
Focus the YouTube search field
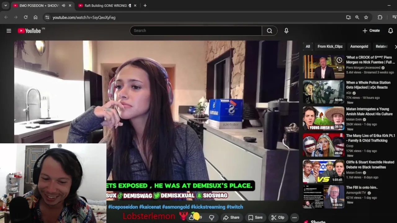point(196,31)
